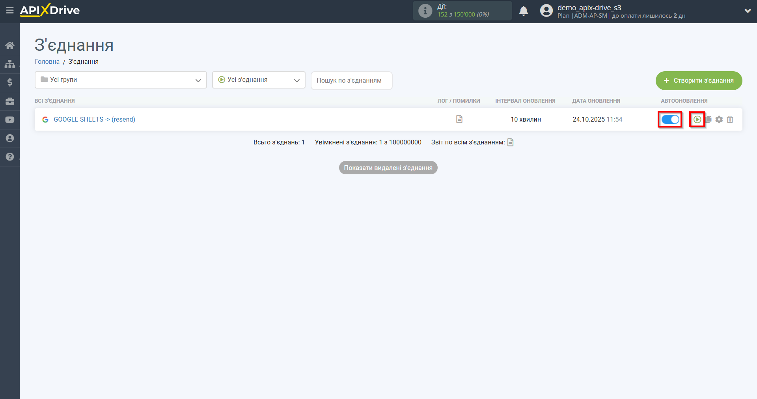757x399 pixels.
Task: Disable autoupdate toggle for GOOGLE SHEETS connection
Action: (x=670, y=119)
